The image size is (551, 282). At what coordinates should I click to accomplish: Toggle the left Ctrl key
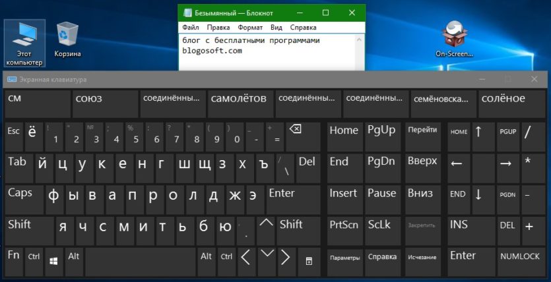[34, 262]
